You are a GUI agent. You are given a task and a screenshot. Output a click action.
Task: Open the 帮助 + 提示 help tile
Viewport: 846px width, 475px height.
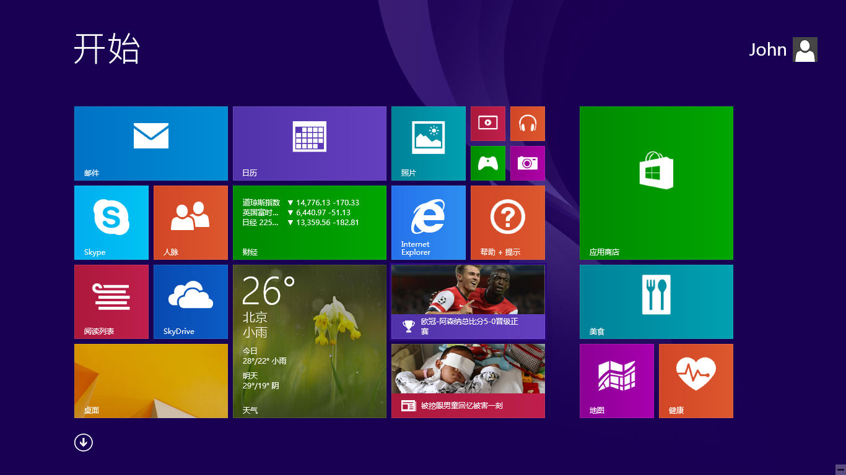507,222
